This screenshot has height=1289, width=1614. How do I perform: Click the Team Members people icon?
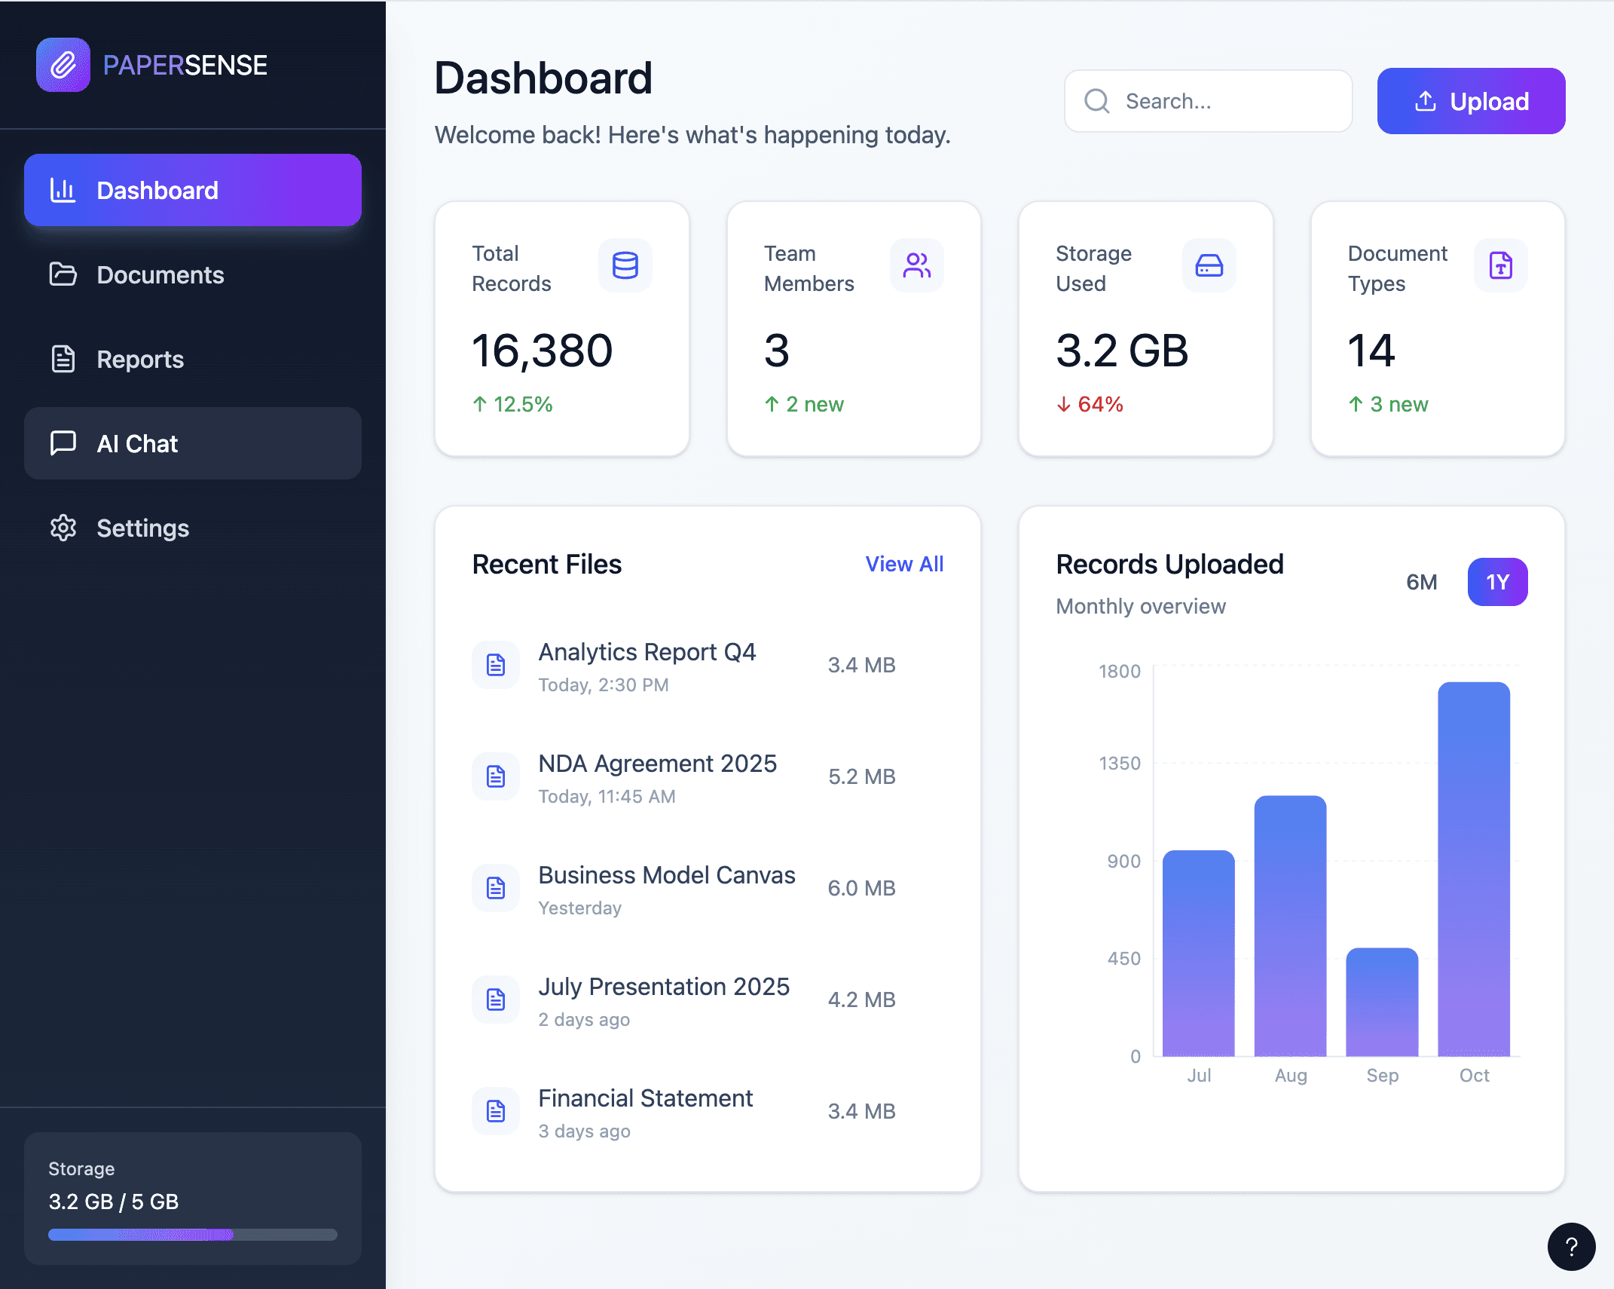pos(916,265)
